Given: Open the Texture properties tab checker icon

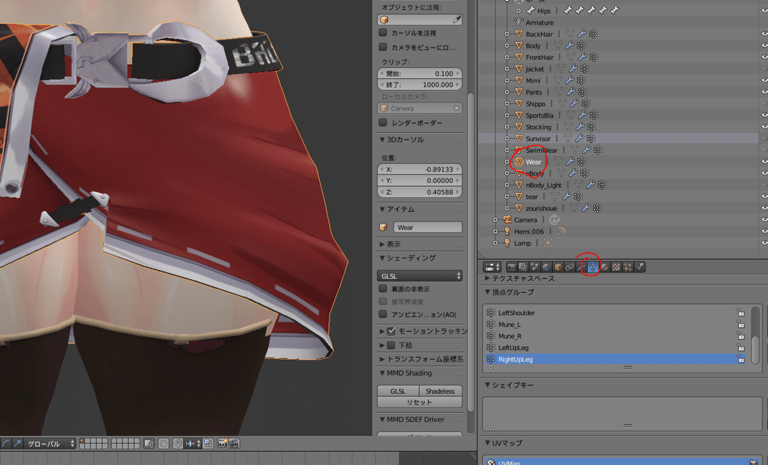Looking at the screenshot, I should [x=616, y=267].
